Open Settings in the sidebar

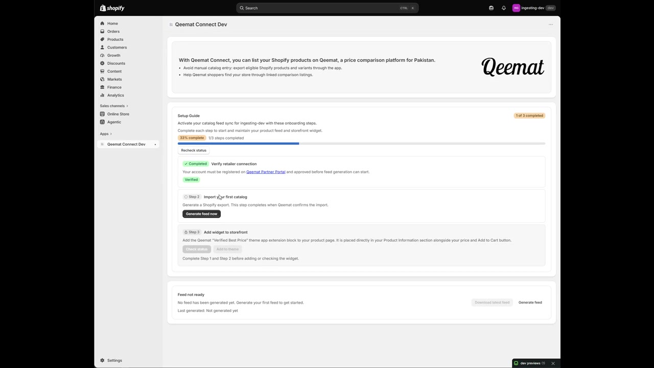(114, 360)
